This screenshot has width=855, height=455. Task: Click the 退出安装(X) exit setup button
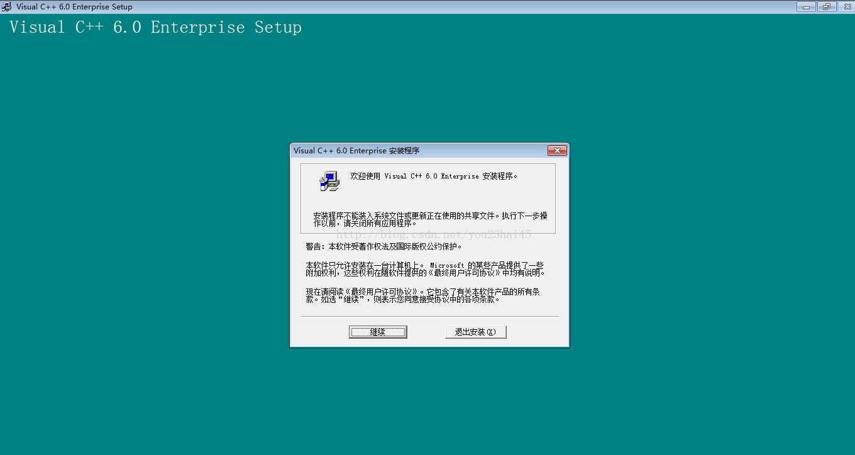[475, 332]
